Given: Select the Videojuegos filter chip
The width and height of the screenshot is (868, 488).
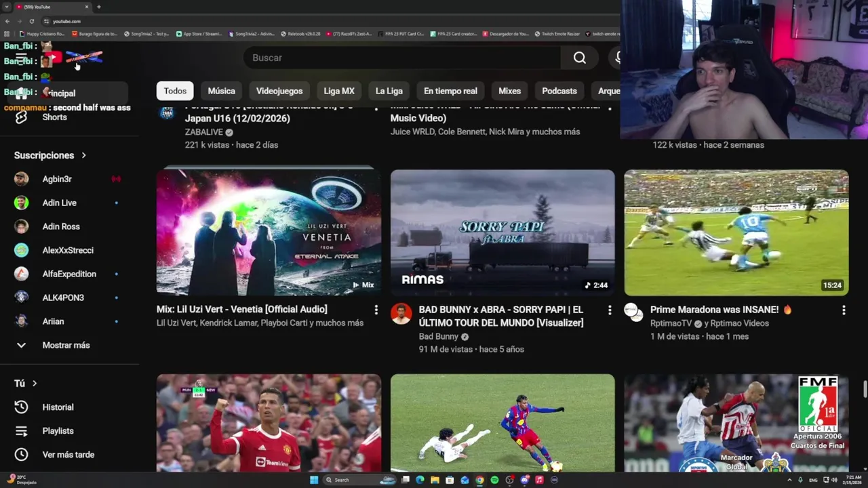Looking at the screenshot, I should tap(279, 91).
